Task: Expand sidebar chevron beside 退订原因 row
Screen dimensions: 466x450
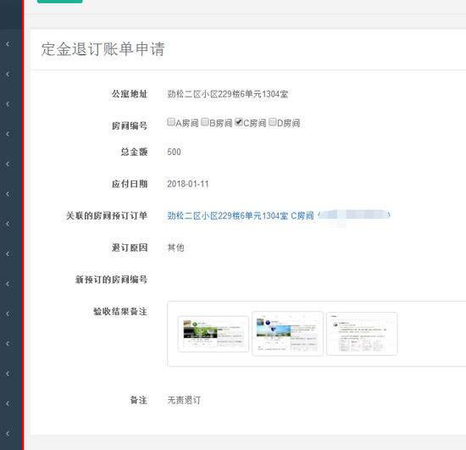Action: (x=8, y=253)
